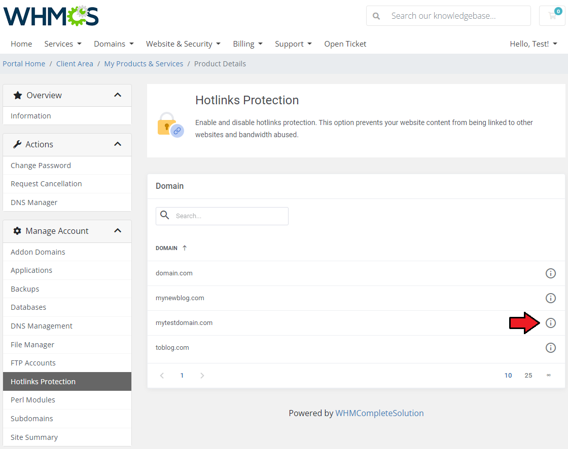Click the Hotlinks Protection padlock icon

(x=170, y=125)
